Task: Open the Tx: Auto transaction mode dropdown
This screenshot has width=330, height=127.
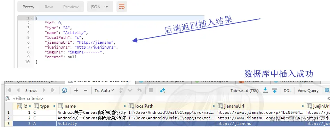Action: (x=104, y=91)
